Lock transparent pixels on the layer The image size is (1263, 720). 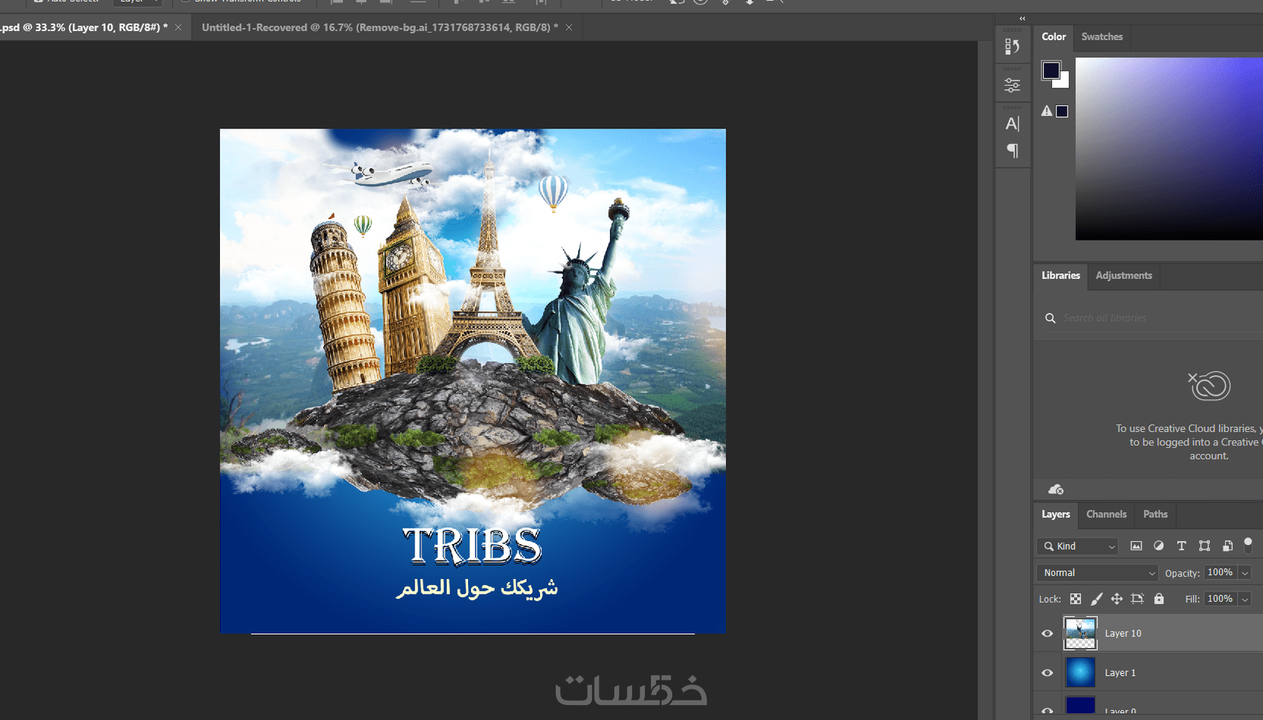click(x=1075, y=599)
